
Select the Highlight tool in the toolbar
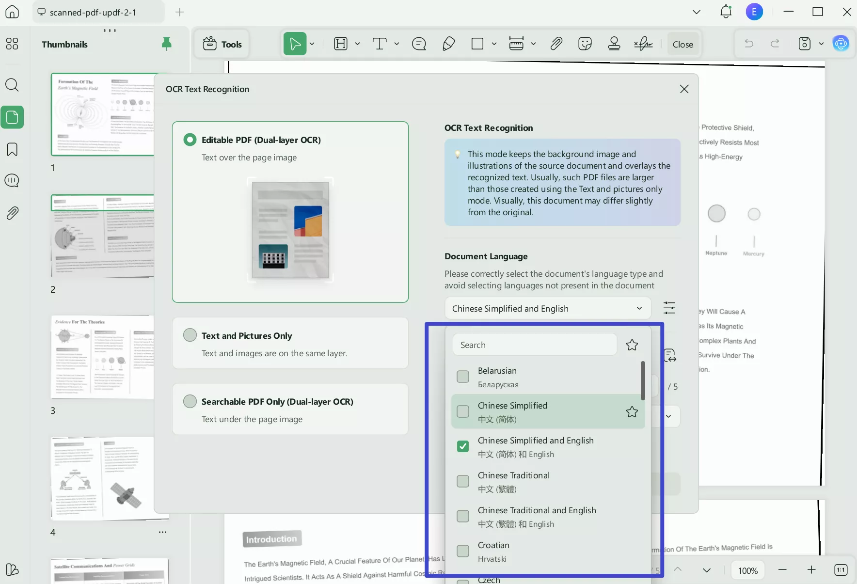(x=342, y=44)
